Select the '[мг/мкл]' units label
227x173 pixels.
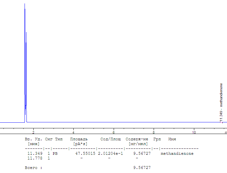pos(138,144)
